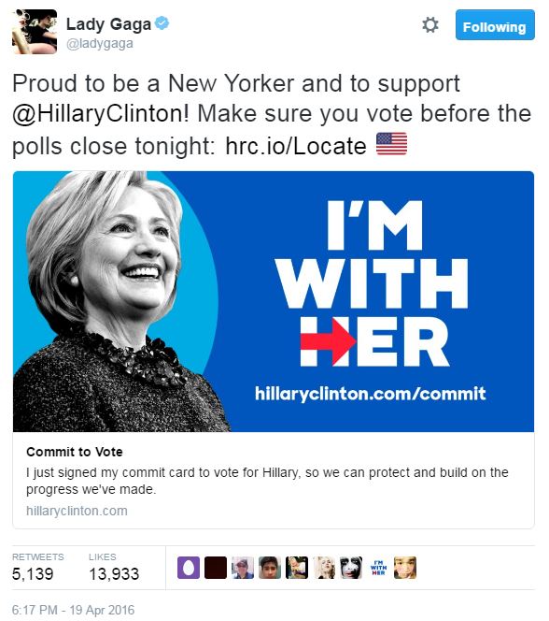Open the black-and-white face paint avatar

pyautogui.click(x=351, y=568)
